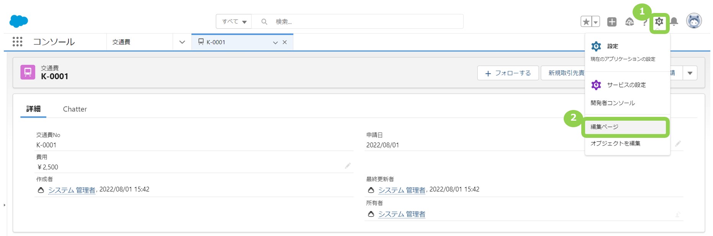Click the Global Actions plus icon
713x236 pixels.
(x=612, y=22)
